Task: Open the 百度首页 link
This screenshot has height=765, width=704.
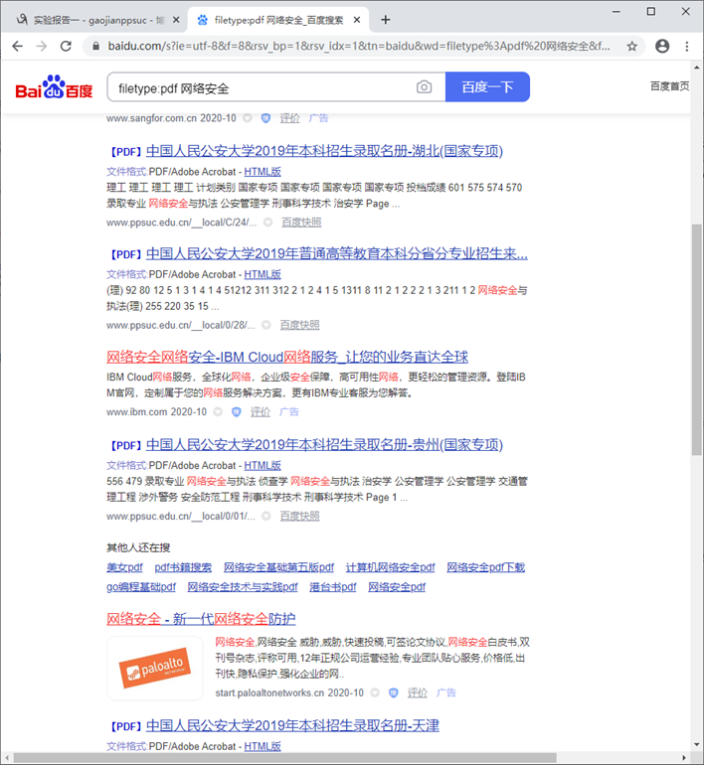Action: pos(669,86)
